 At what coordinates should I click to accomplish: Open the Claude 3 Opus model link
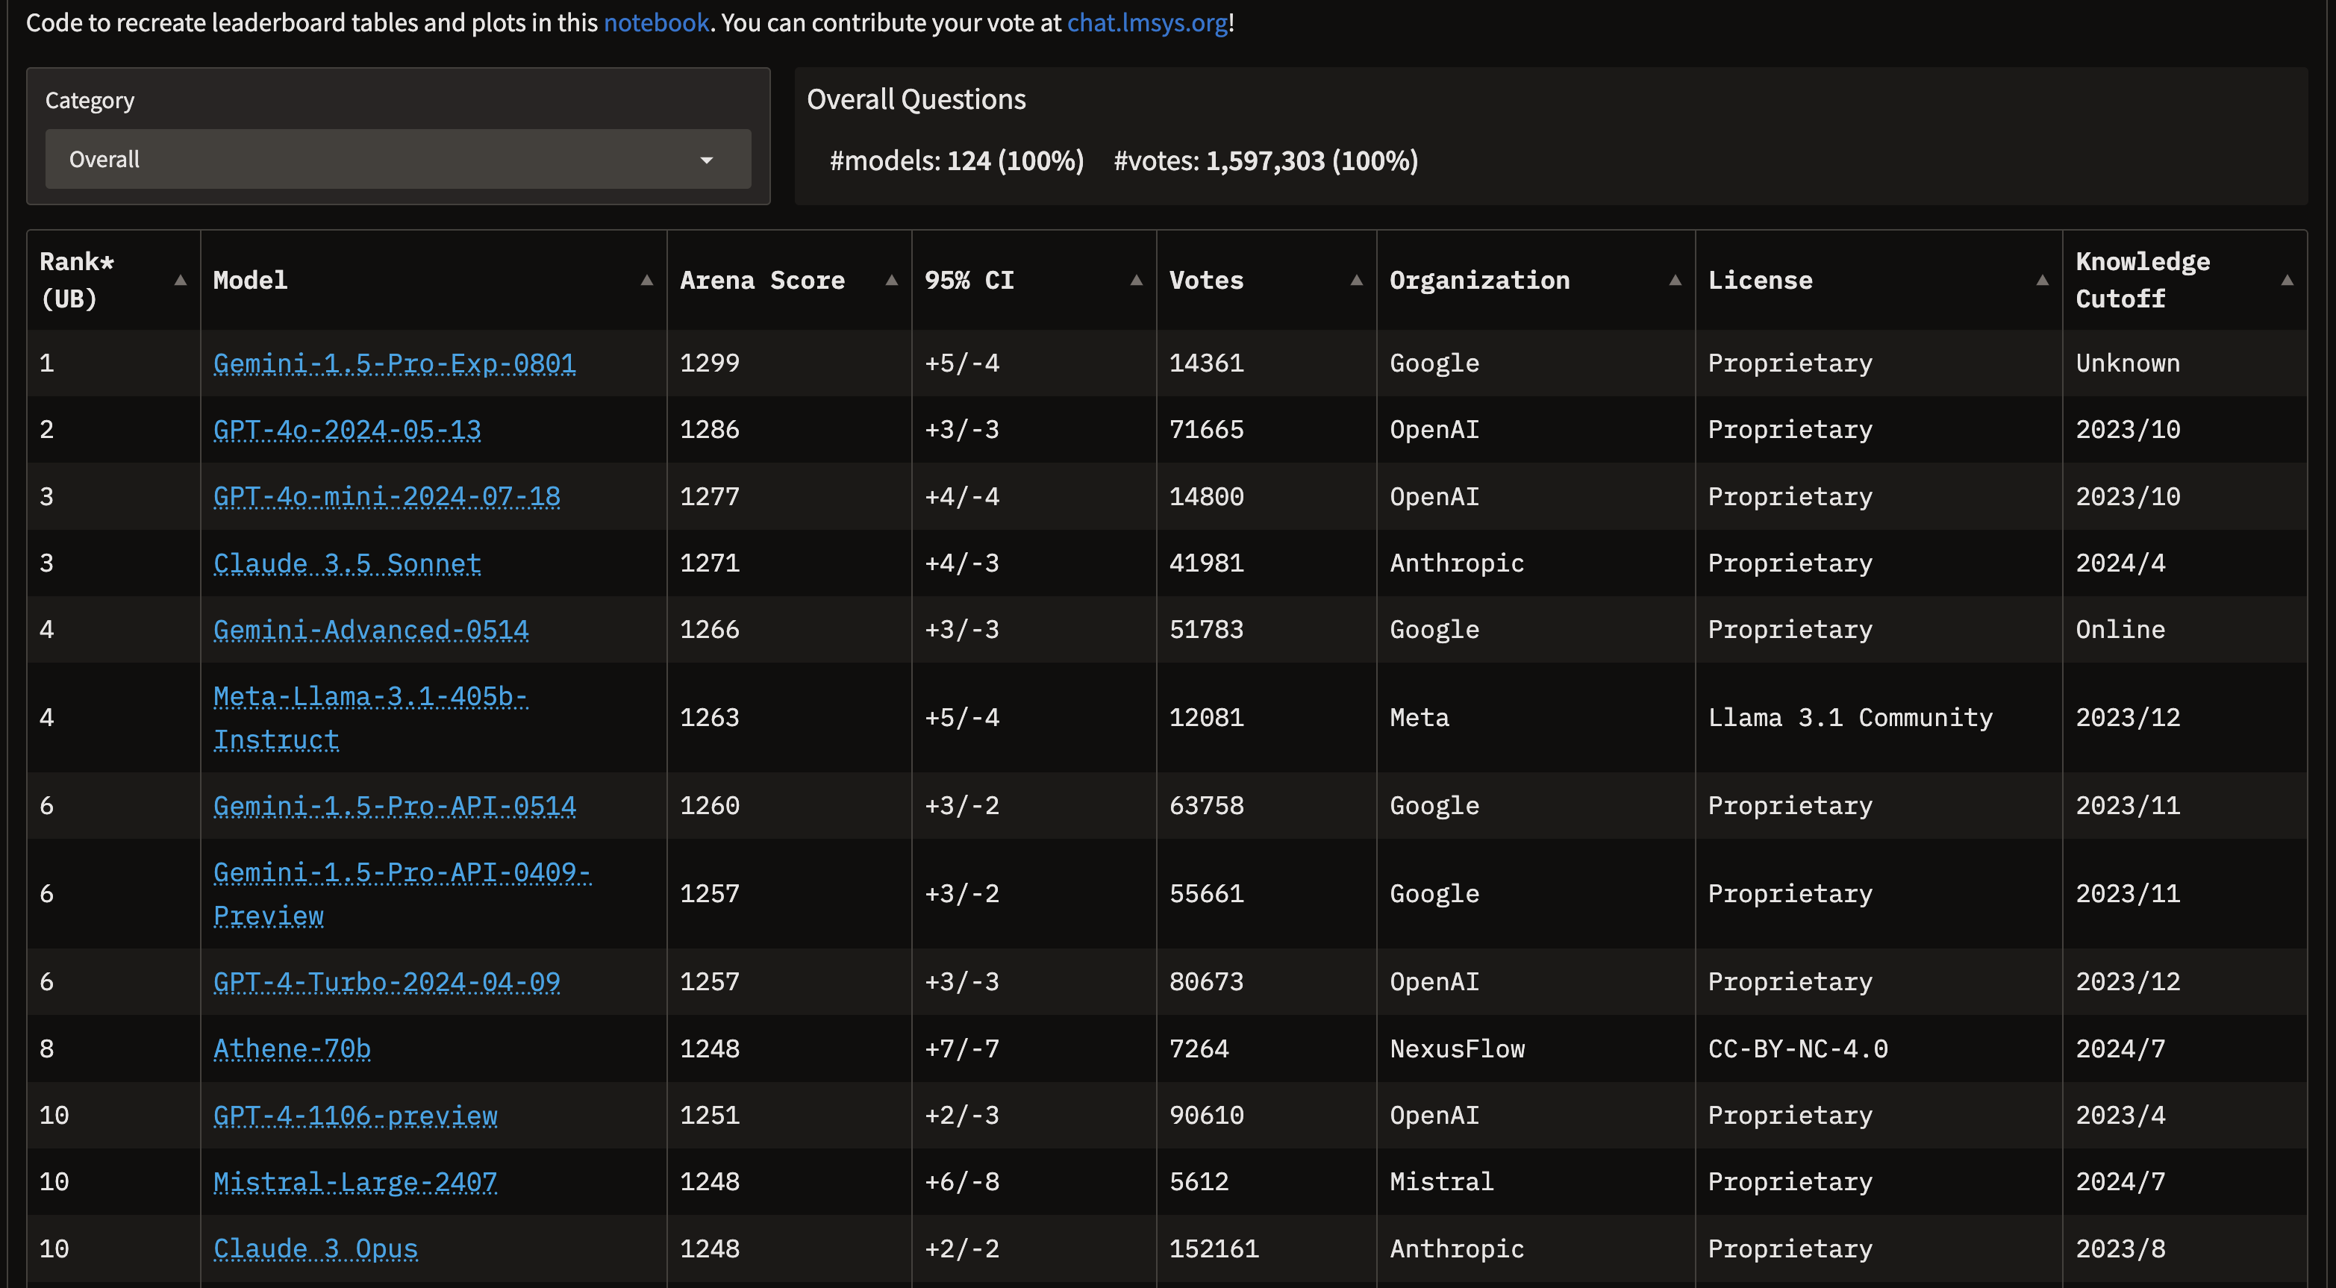tap(316, 1249)
